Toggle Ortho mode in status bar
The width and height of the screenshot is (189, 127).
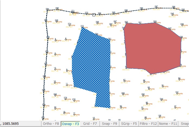[x=51, y=124]
